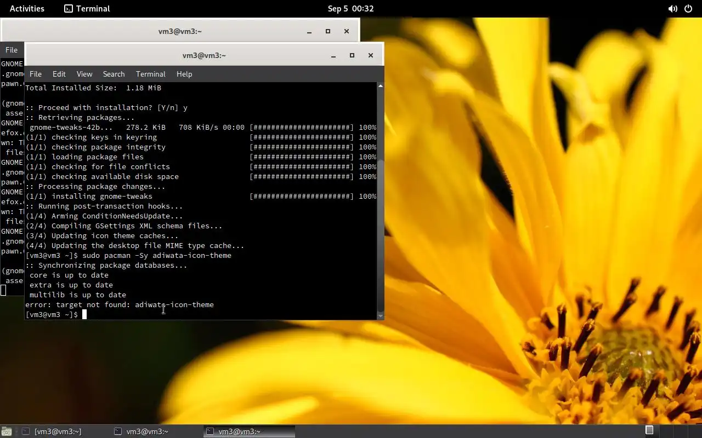Click the volume icon in top bar

click(672, 8)
